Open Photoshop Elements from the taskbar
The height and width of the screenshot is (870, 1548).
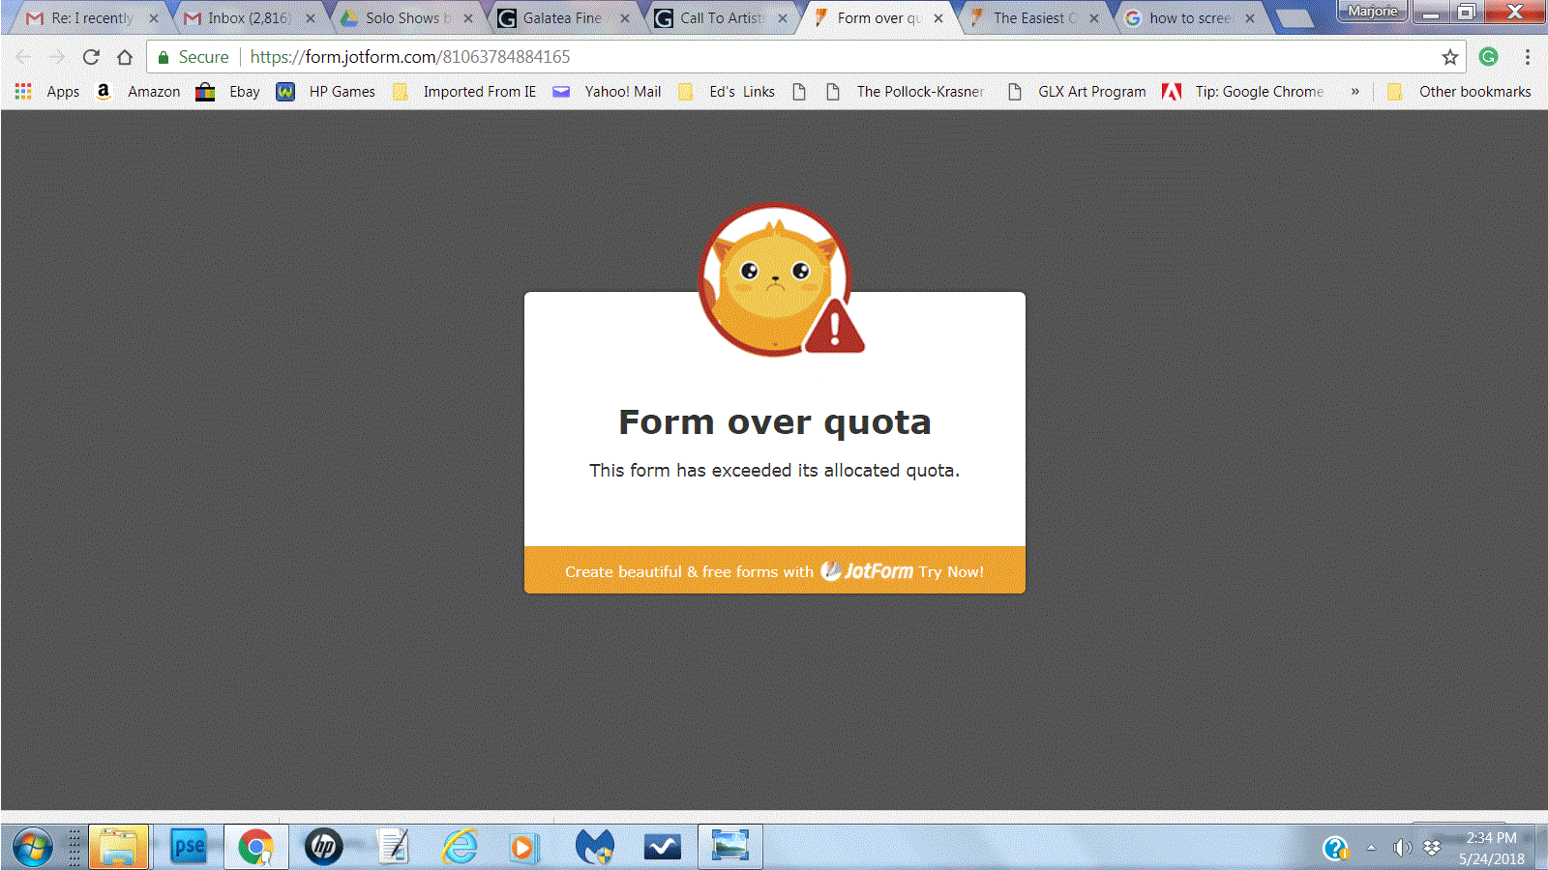point(188,847)
